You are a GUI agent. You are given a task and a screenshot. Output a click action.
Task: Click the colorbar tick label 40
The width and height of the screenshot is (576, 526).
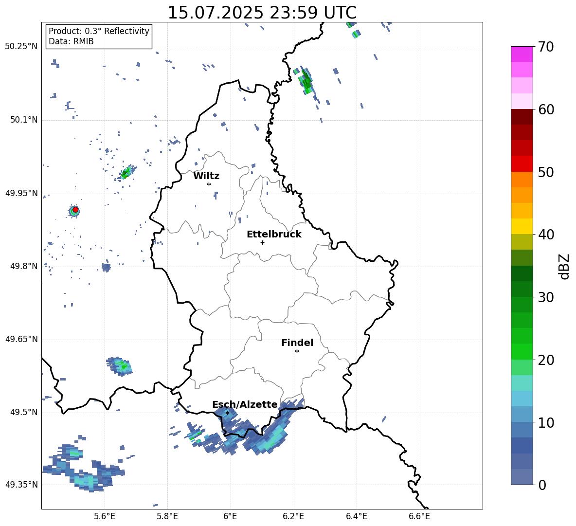click(546, 235)
